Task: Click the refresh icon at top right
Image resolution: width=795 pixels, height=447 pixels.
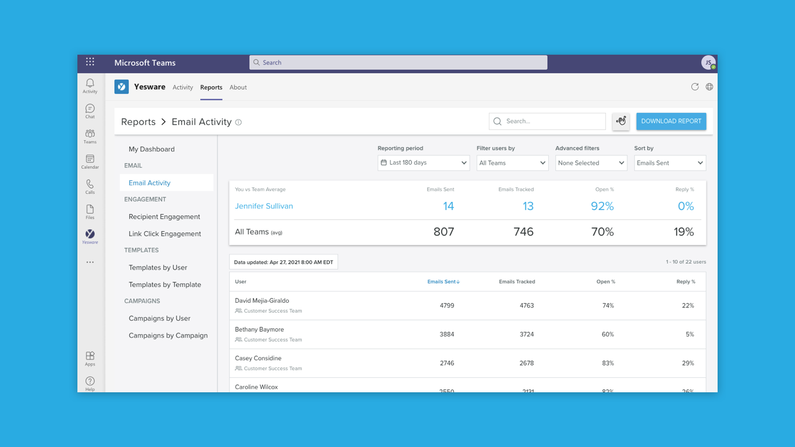Action: tap(694, 87)
